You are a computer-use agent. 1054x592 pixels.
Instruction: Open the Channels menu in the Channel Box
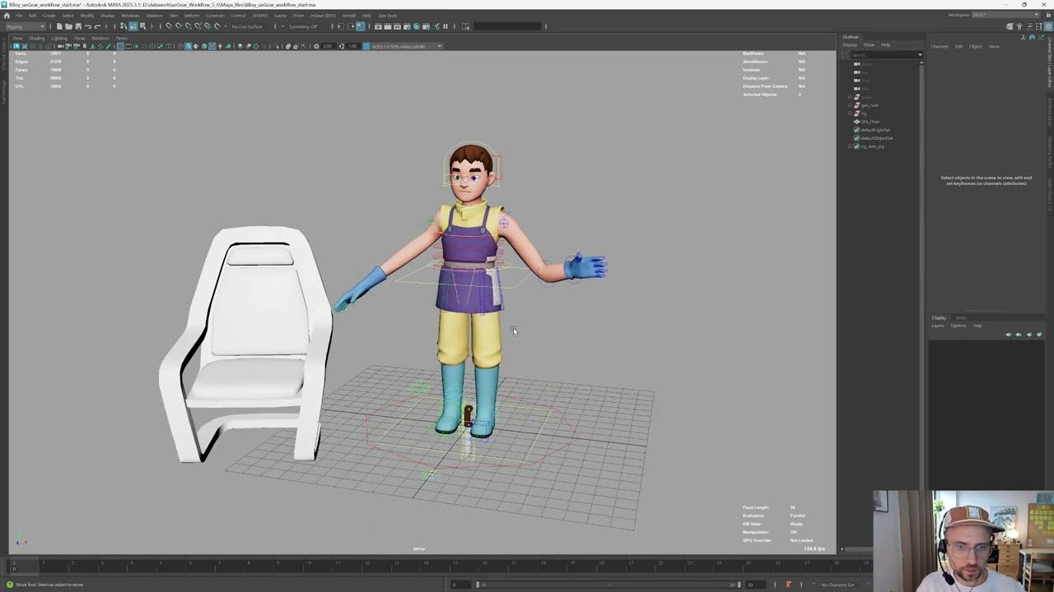(x=940, y=46)
